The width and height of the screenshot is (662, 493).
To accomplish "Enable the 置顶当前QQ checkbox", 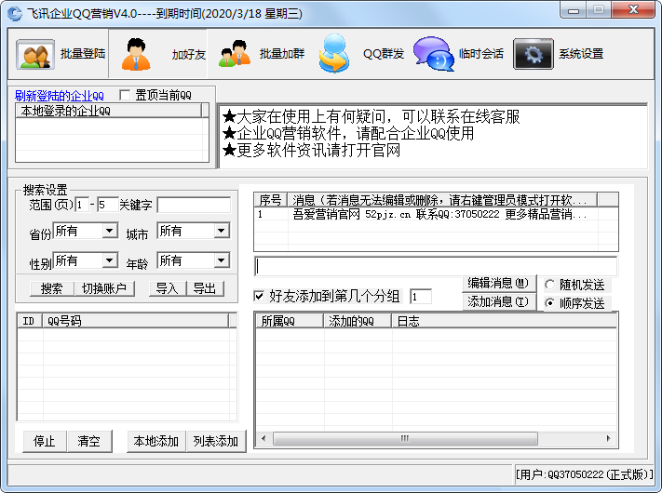I will click(125, 95).
